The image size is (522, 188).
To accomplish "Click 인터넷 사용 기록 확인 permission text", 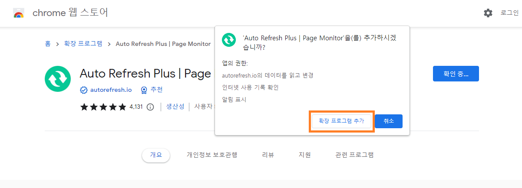I will click(x=250, y=88).
